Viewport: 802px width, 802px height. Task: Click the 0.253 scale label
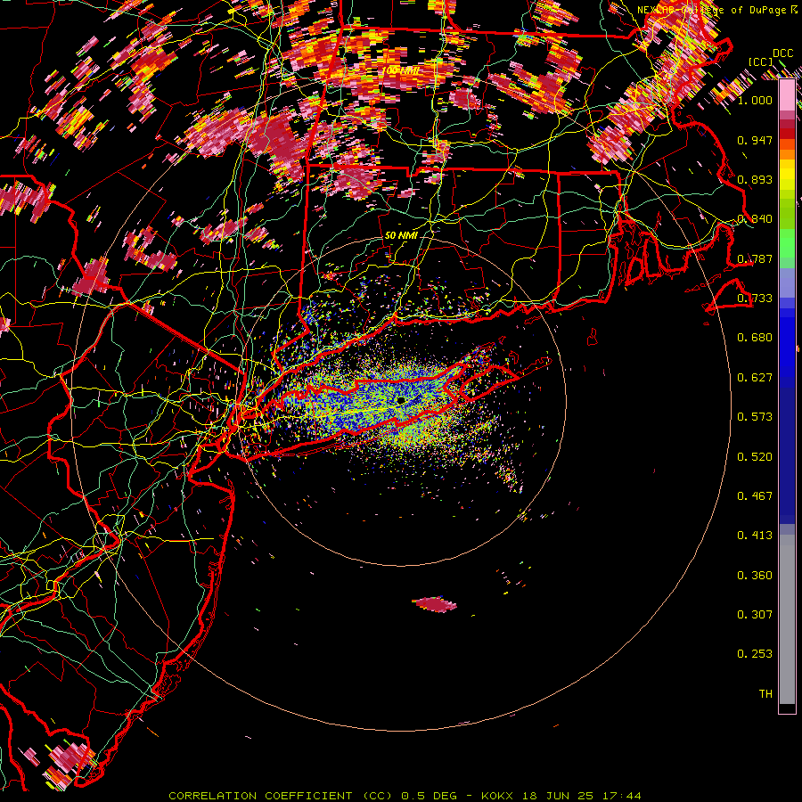(755, 654)
